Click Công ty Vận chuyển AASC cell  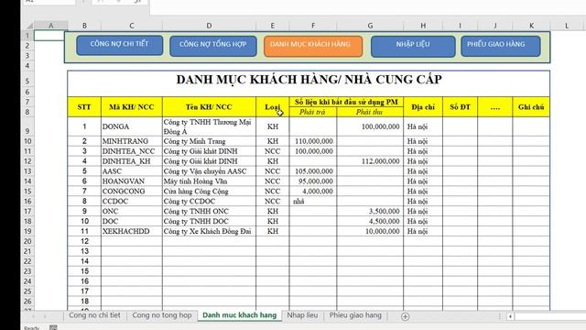point(209,171)
